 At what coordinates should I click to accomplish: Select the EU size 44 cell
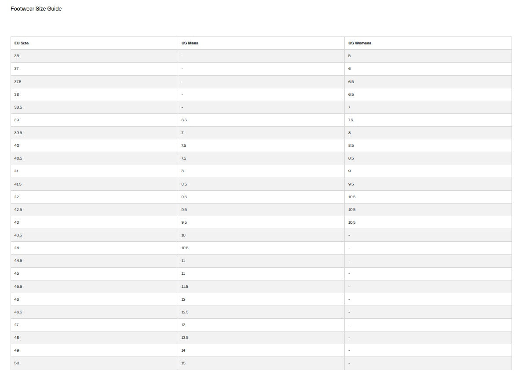94,248
